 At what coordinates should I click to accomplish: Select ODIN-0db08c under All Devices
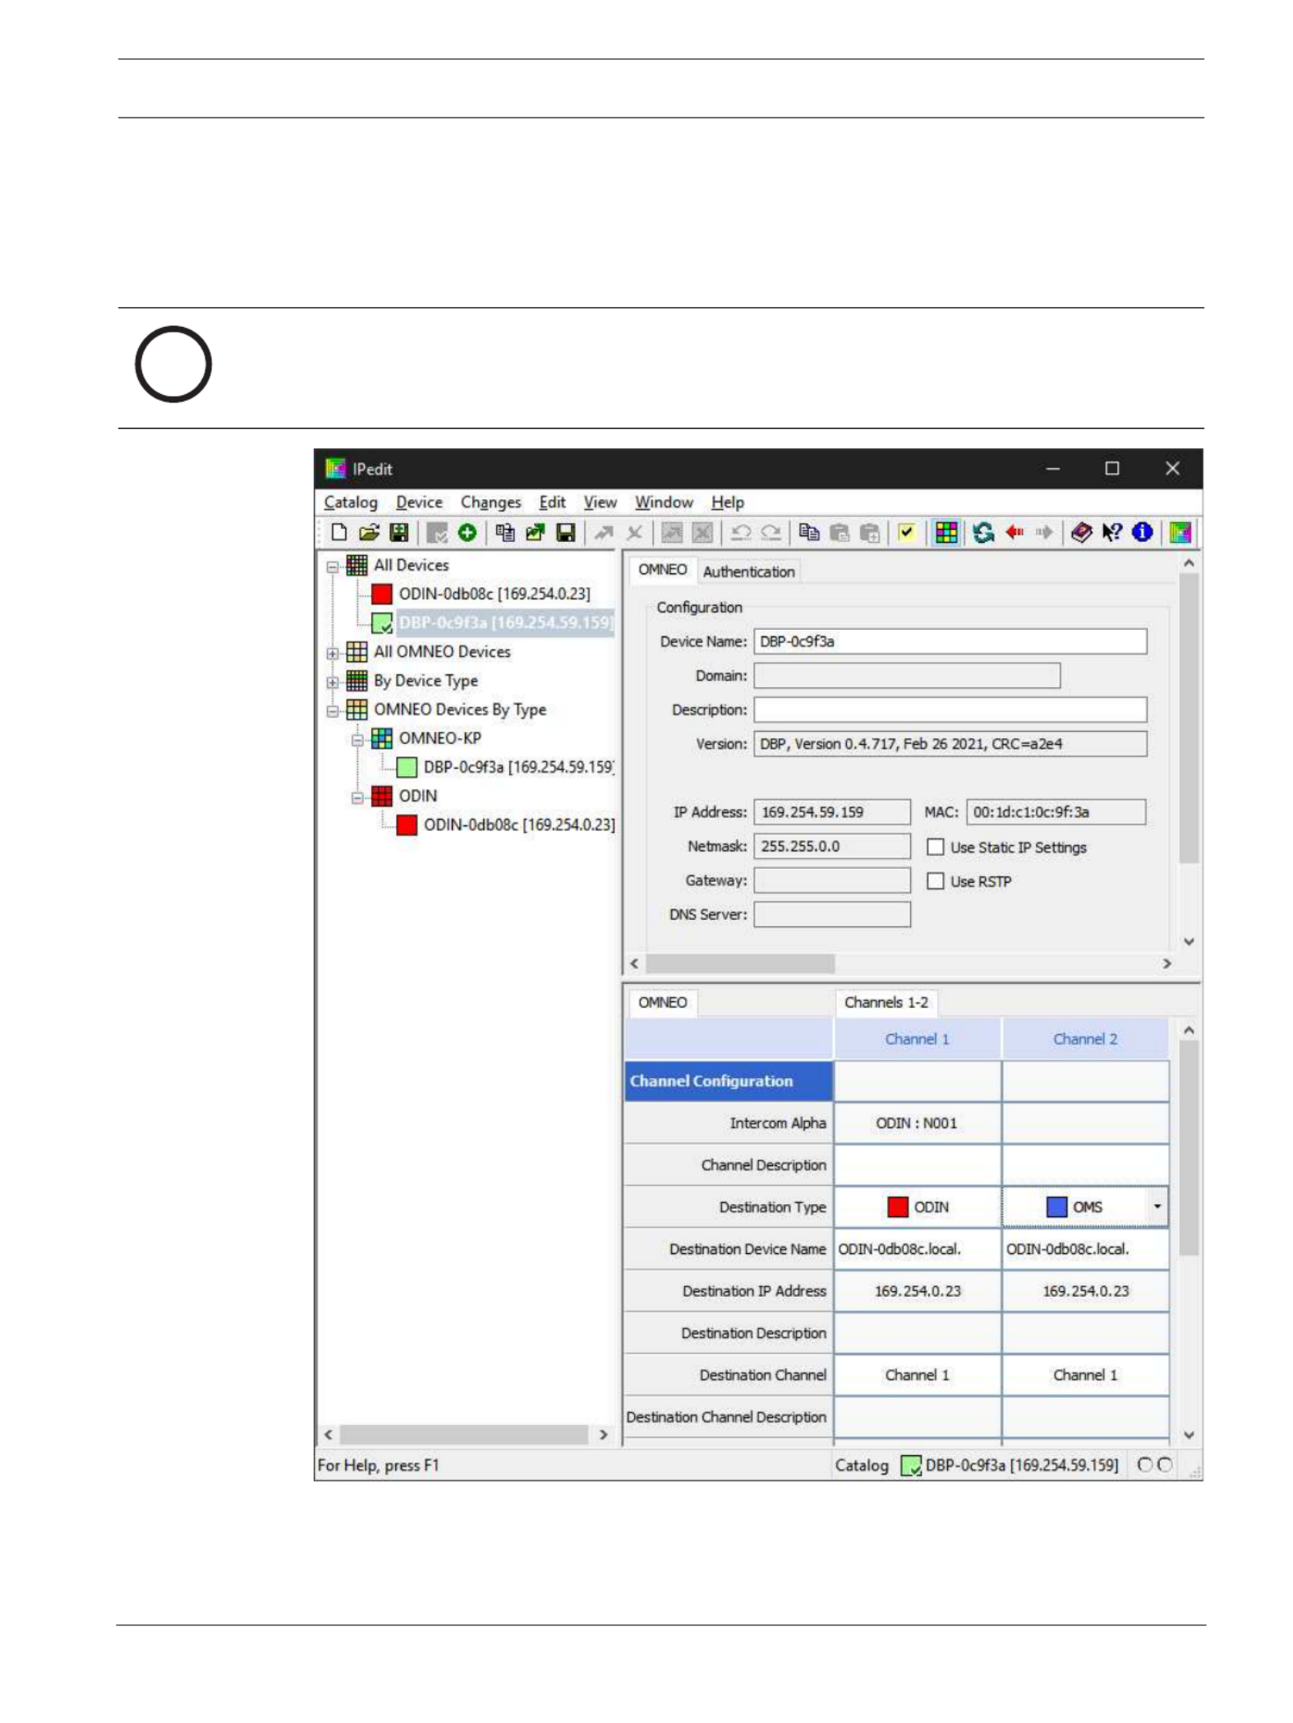(494, 594)
